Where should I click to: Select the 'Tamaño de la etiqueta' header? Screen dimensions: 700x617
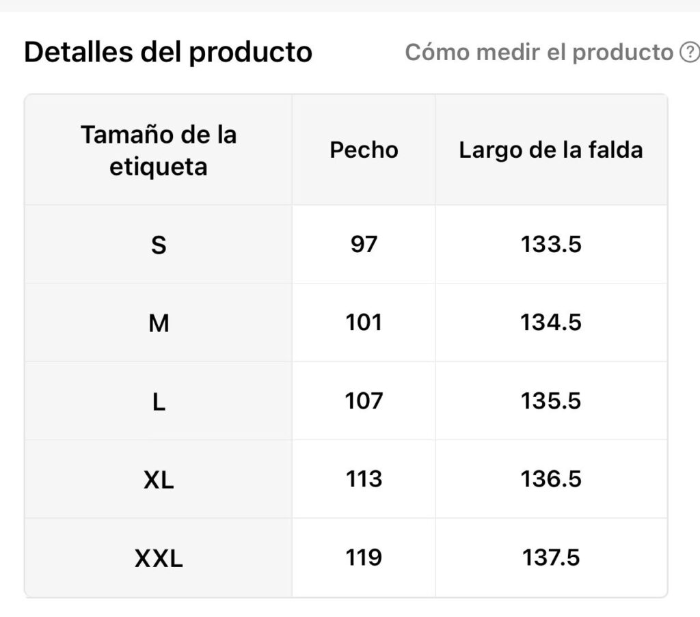(159, 150)
